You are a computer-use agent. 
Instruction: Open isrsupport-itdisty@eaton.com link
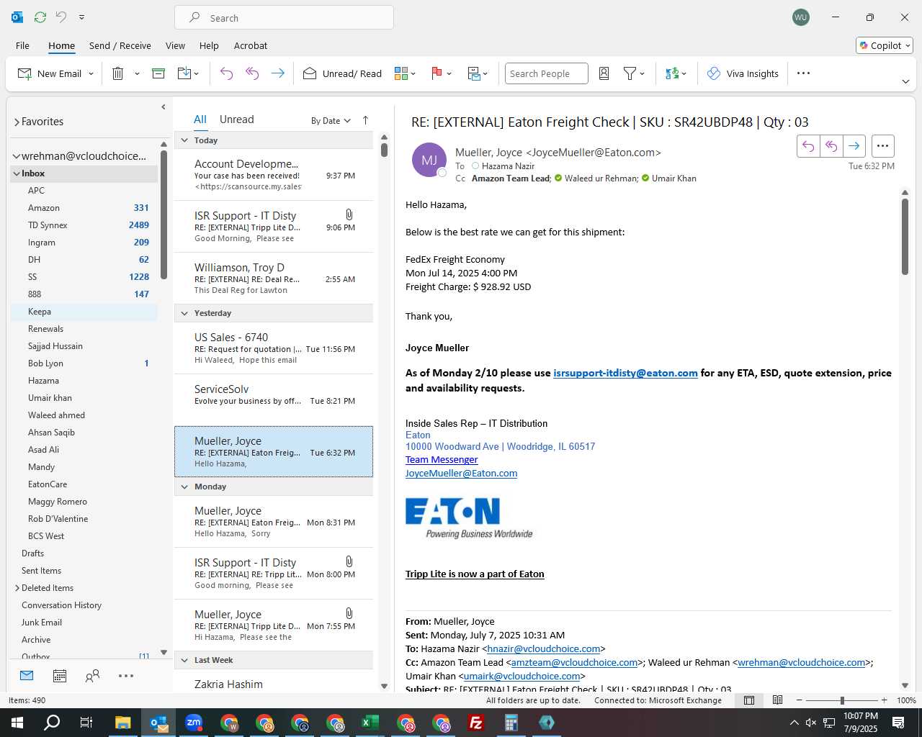tap(625, 373)
